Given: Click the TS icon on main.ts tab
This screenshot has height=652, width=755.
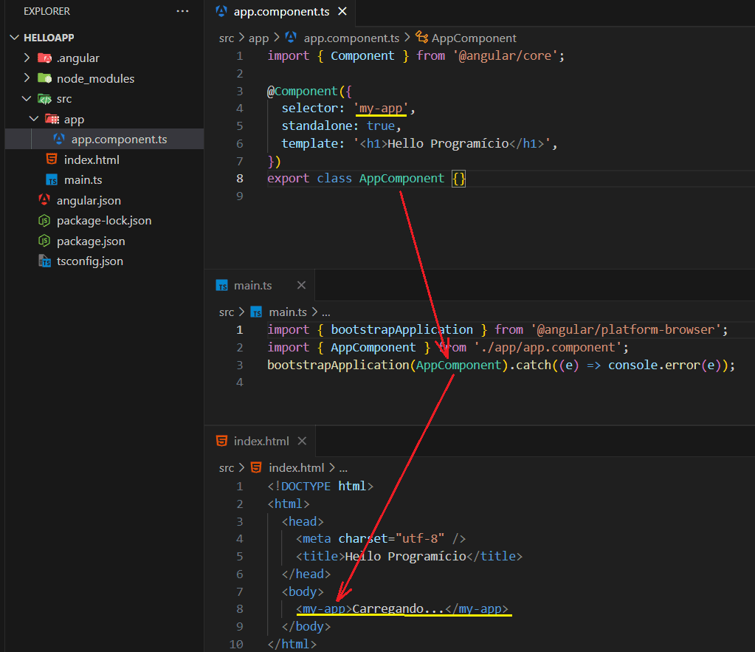Looking at the screenshot, I should pos(221,285).
